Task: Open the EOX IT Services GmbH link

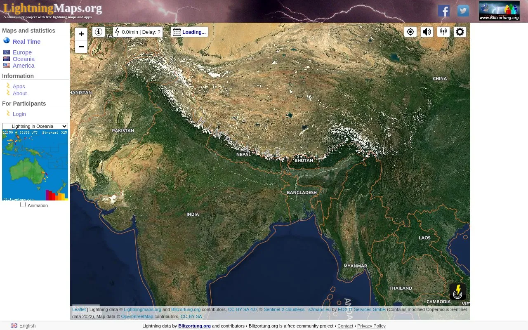Action: (x=362, y=309)
